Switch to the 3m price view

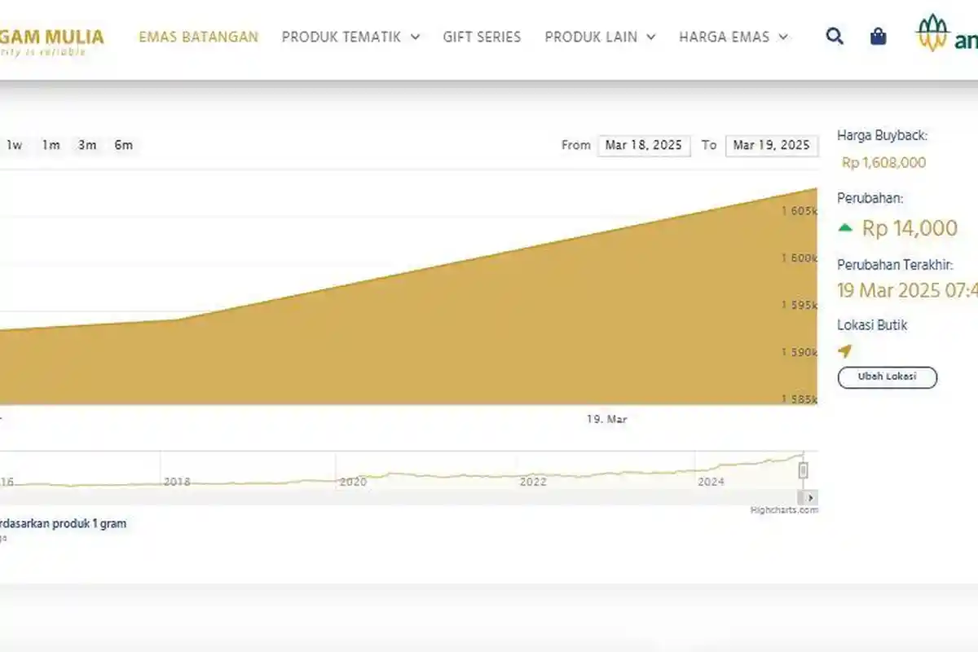click(x=86, y=145)
